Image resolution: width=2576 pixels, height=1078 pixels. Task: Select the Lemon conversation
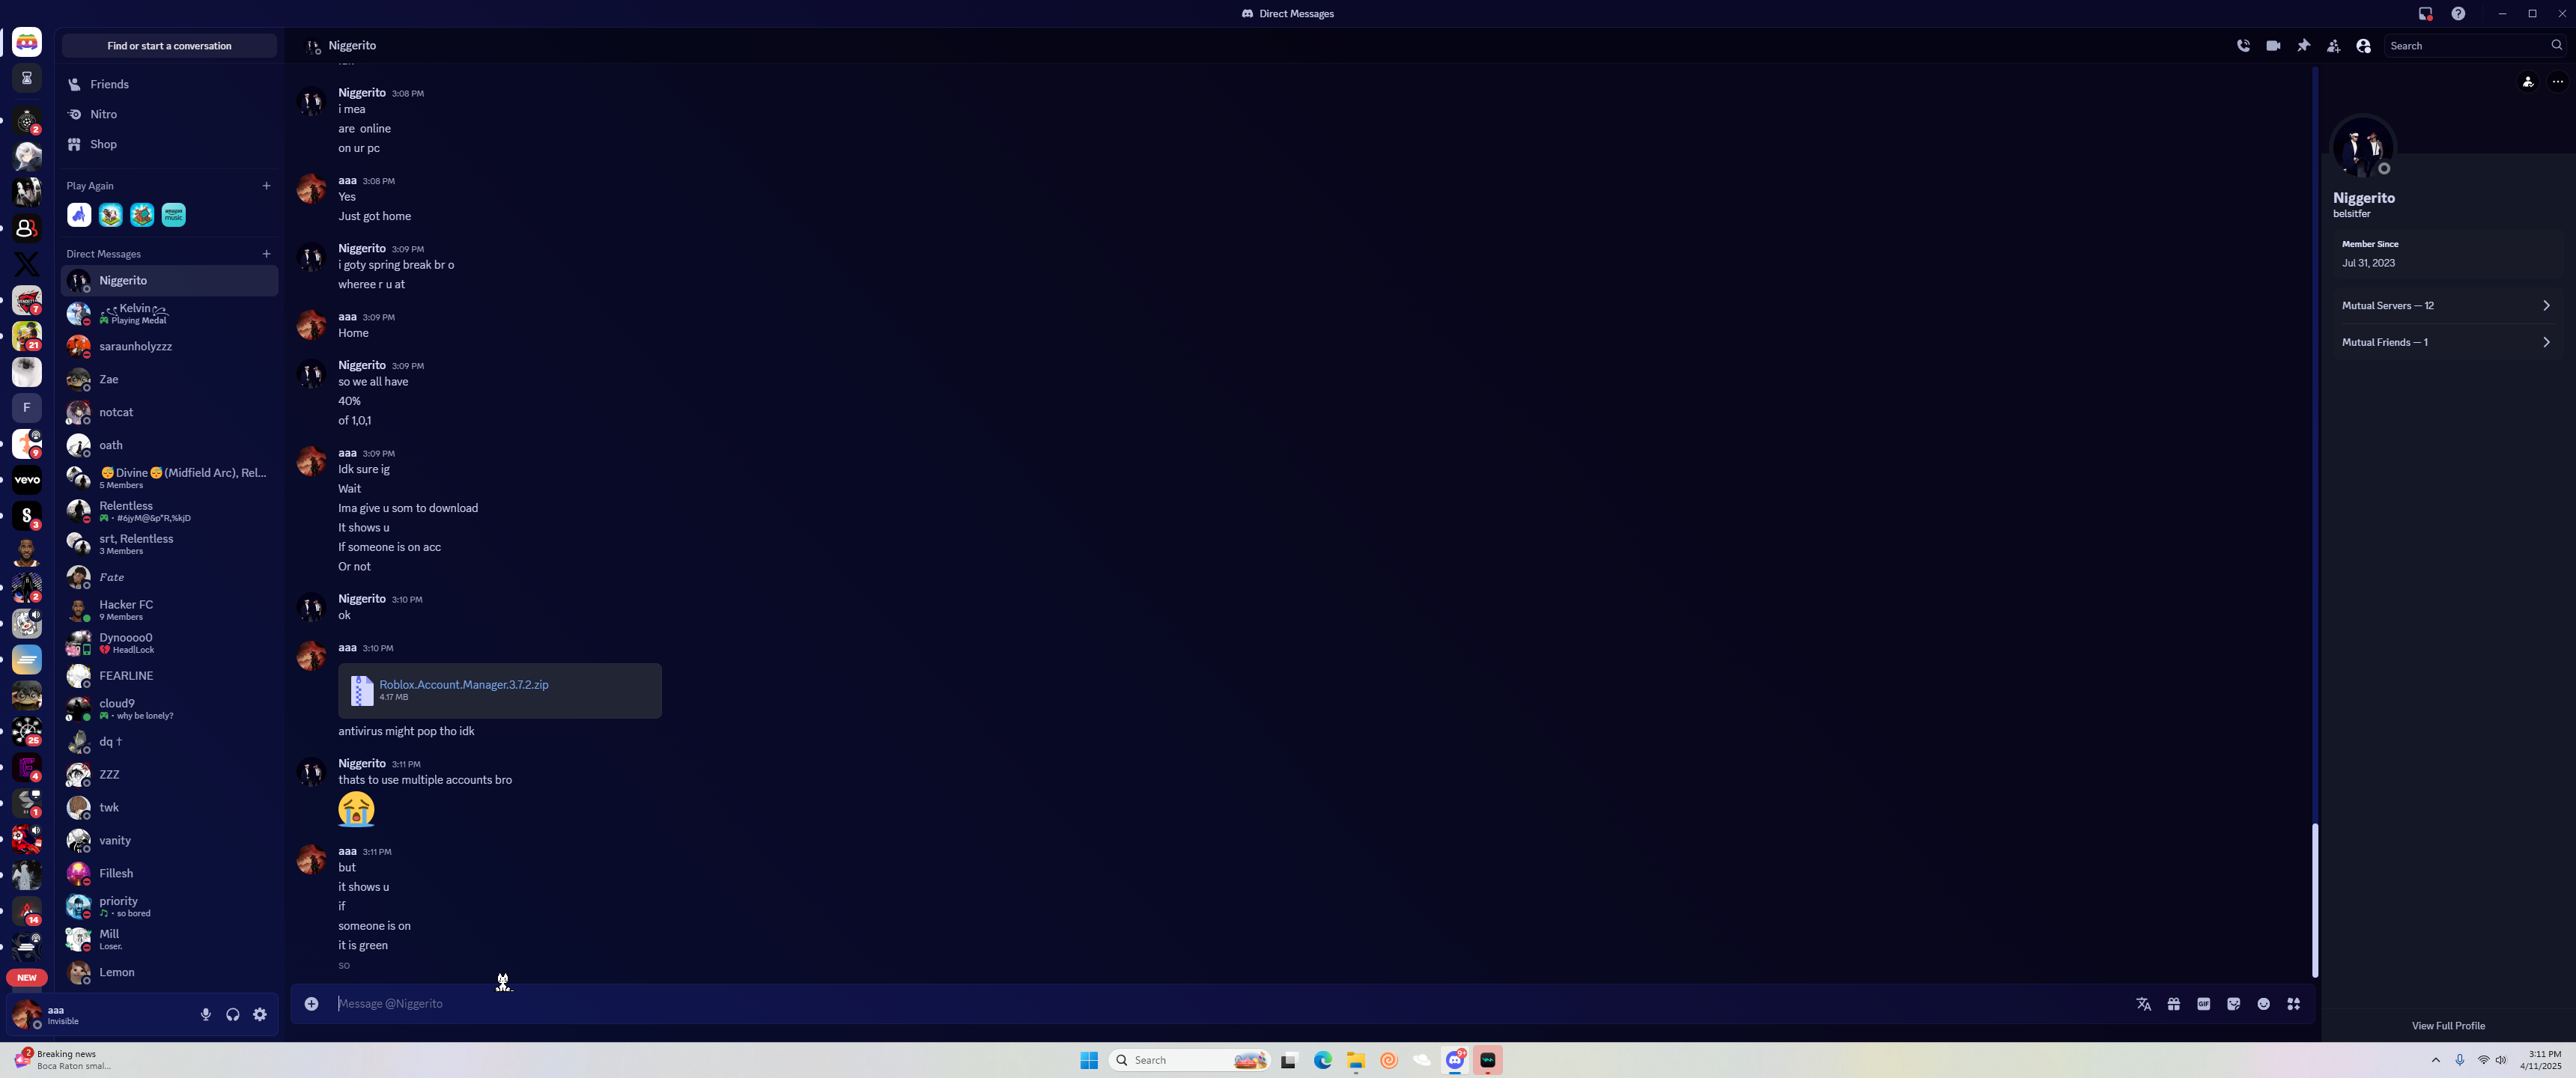(x=170, y=973)
